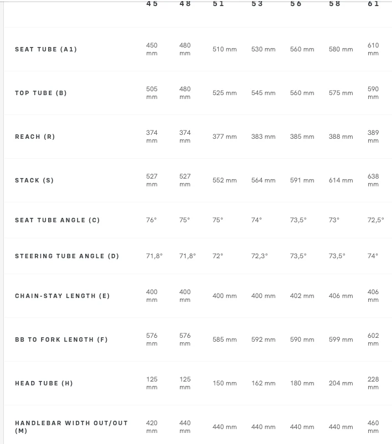Click the size 45 column header
The height and width of the screenshot is (444, 392).
(152, 4)
